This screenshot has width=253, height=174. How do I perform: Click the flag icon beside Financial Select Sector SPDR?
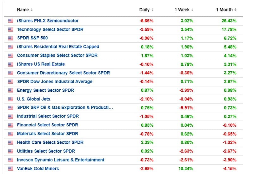point(10,125)
